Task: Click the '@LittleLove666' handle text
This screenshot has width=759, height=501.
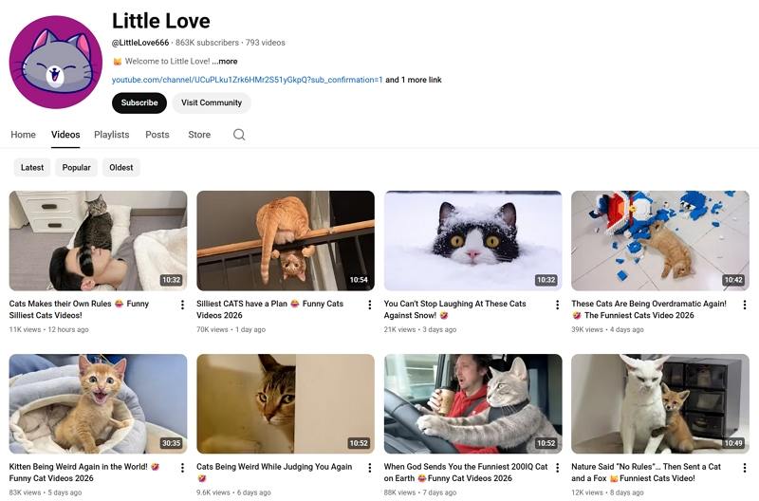Action: tap(140, 43)
